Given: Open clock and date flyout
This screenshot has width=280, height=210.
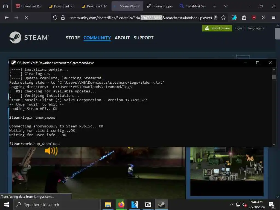Looking at the screenshot, I should tap(256, 205).
